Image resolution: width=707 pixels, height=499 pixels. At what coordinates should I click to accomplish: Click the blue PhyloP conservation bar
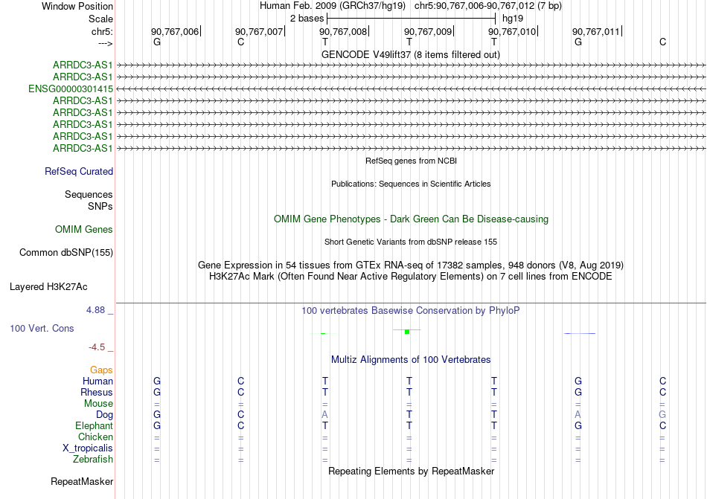click(580, 333)
